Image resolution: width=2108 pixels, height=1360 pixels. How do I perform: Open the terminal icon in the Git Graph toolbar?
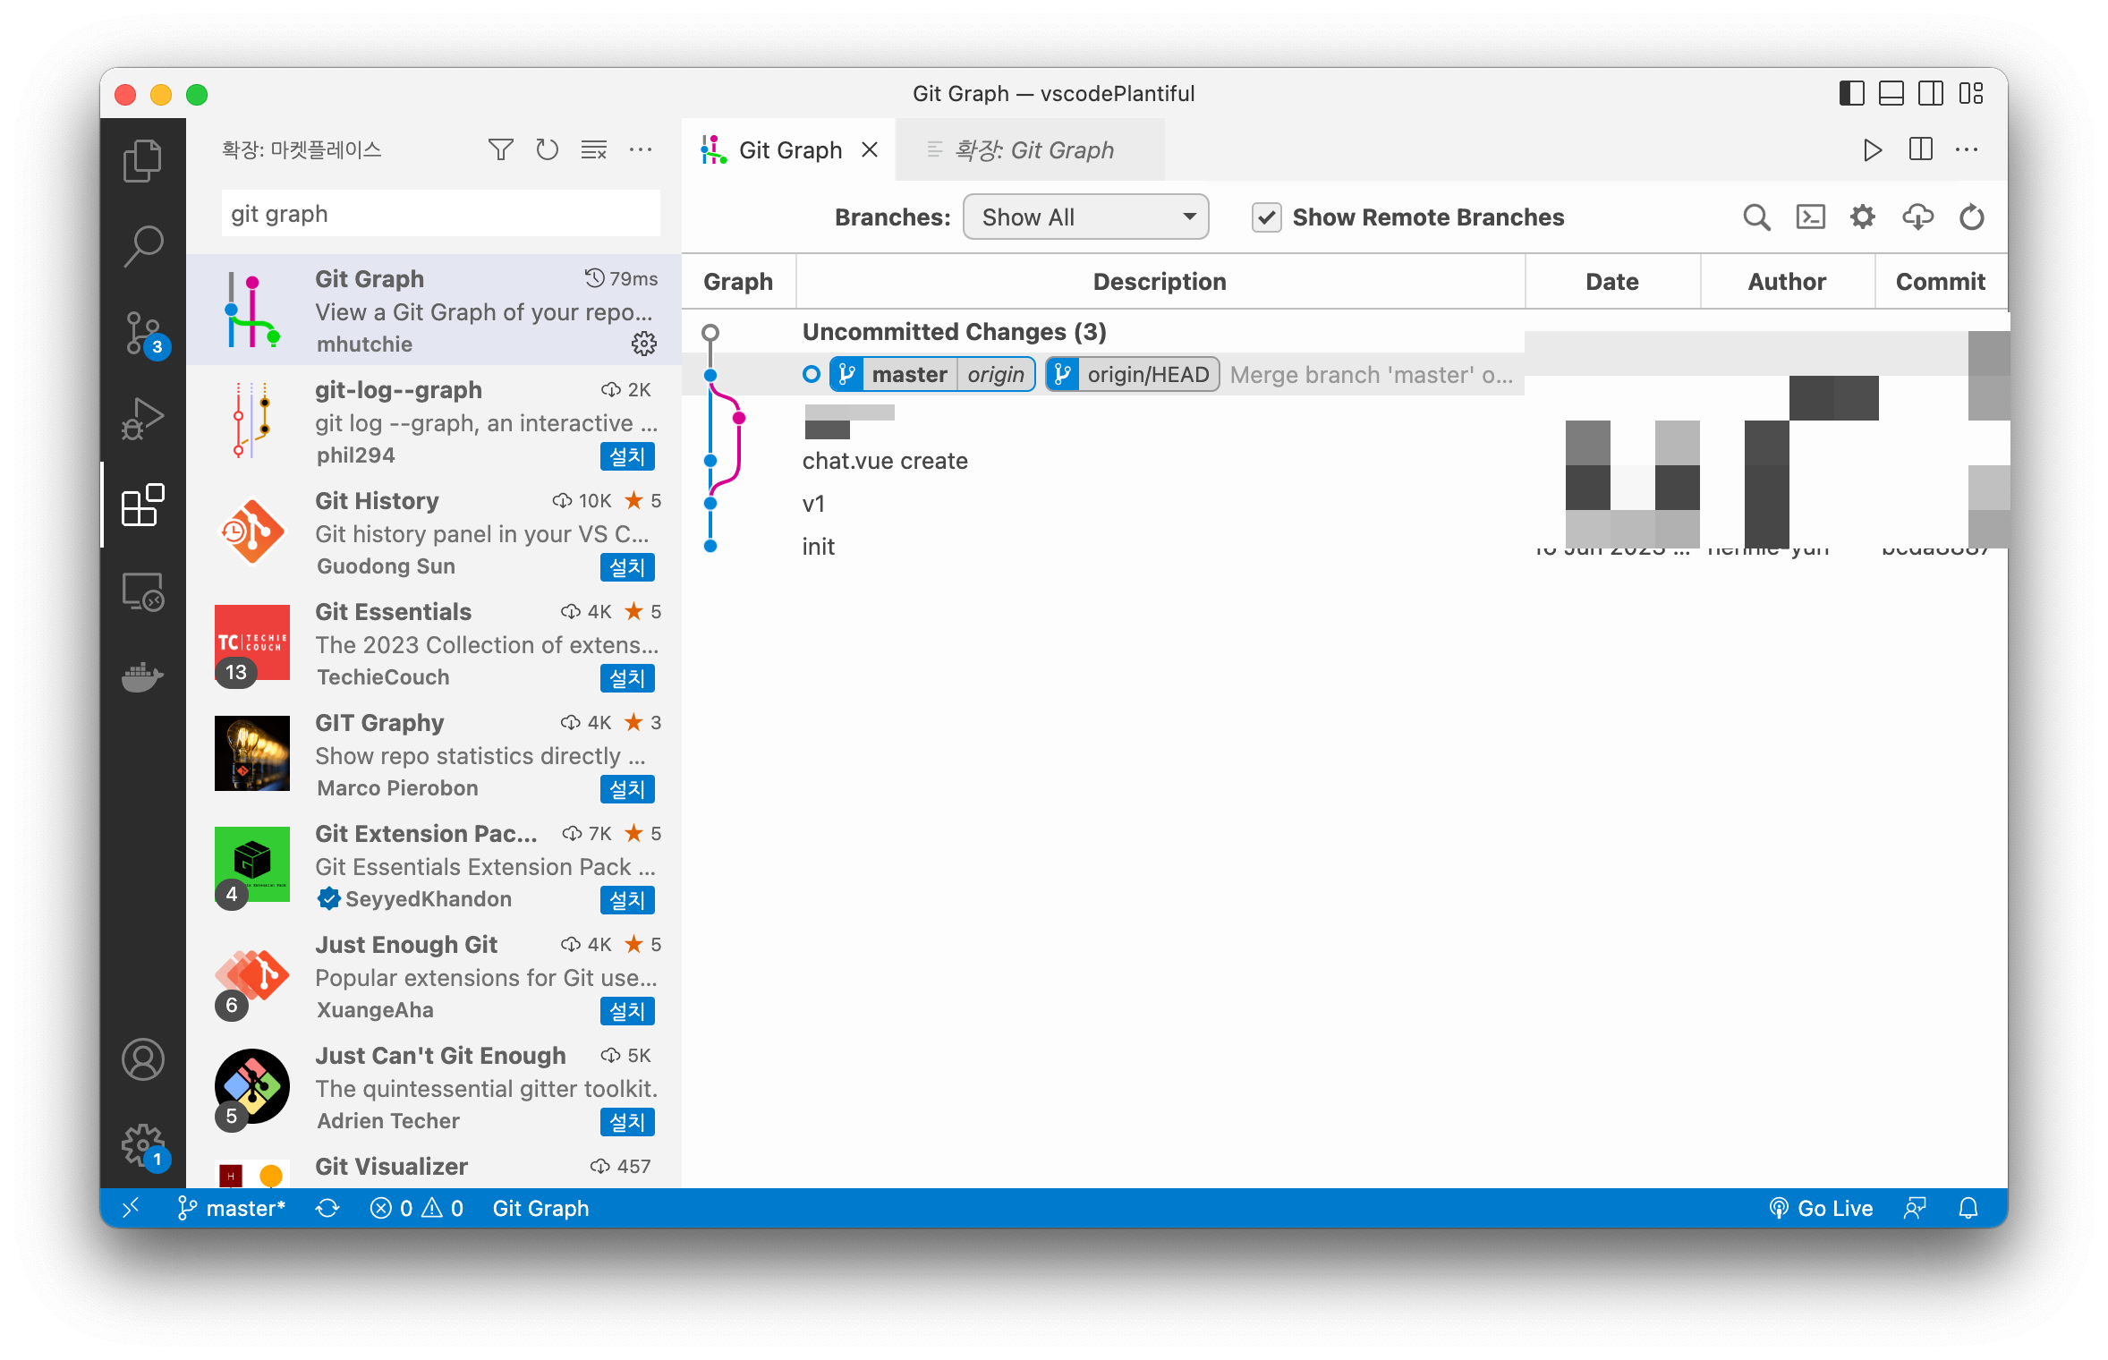click(x=1810, y=217)
